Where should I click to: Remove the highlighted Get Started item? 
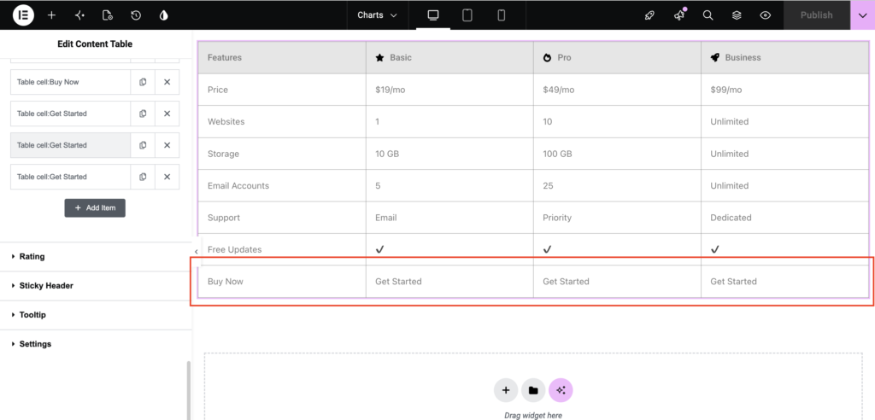click(167, 145)
